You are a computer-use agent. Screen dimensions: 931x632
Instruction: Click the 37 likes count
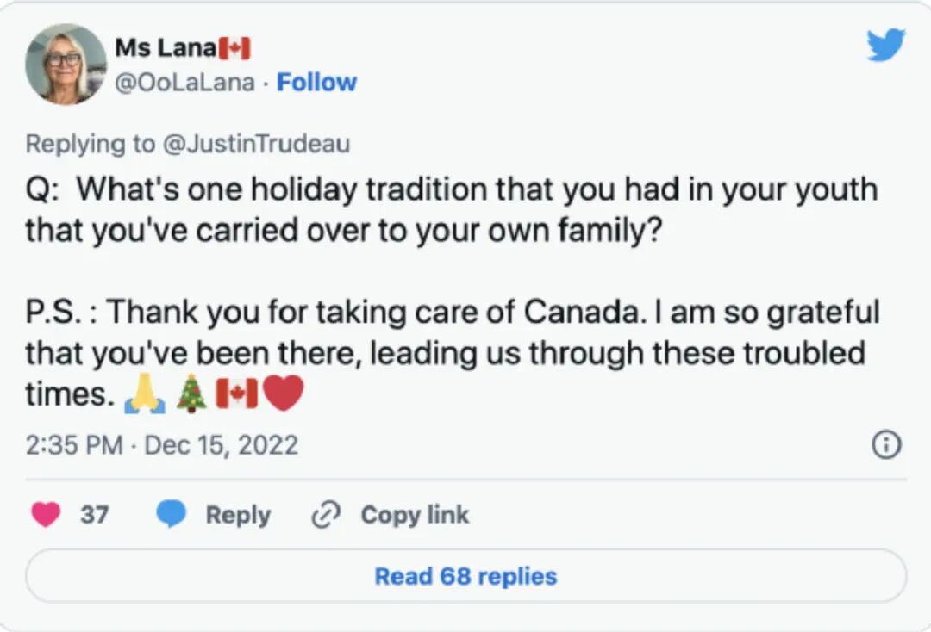[95, 515]
